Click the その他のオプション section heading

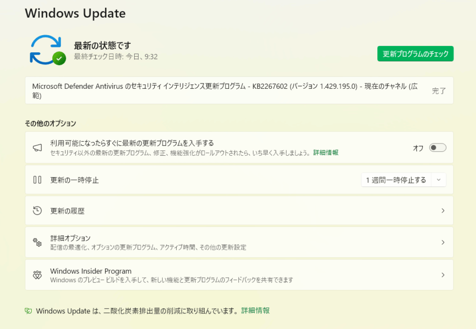(x=50, y=123)
